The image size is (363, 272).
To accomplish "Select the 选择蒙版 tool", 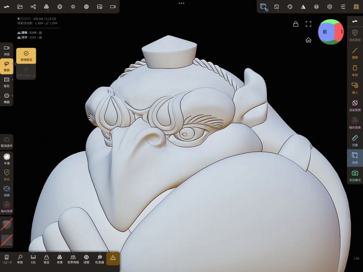I will coord(355,35).
